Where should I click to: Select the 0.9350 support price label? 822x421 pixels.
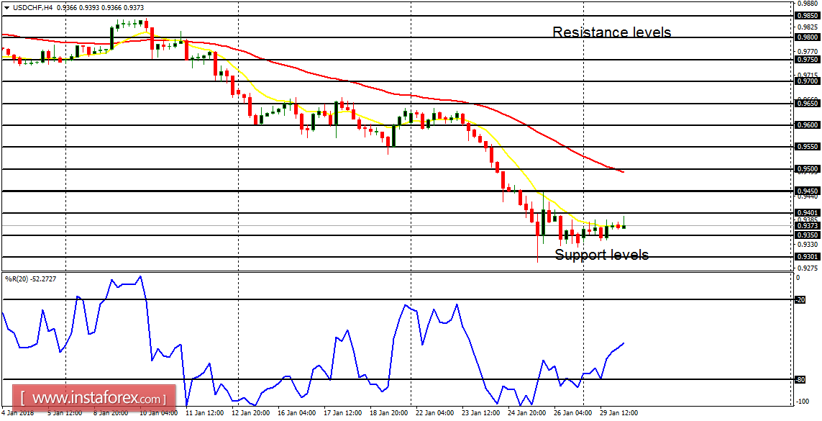[806, 235]
